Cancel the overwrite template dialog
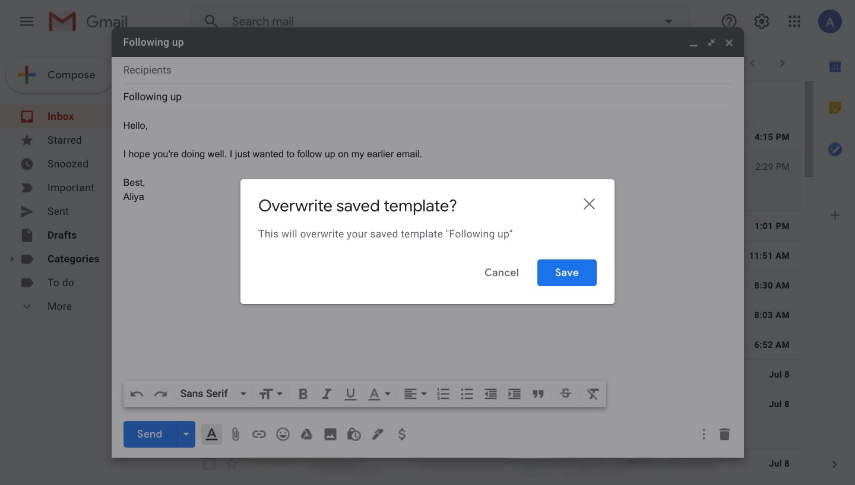The width and height of the screenshot is (855, 485). coord(501,272)
